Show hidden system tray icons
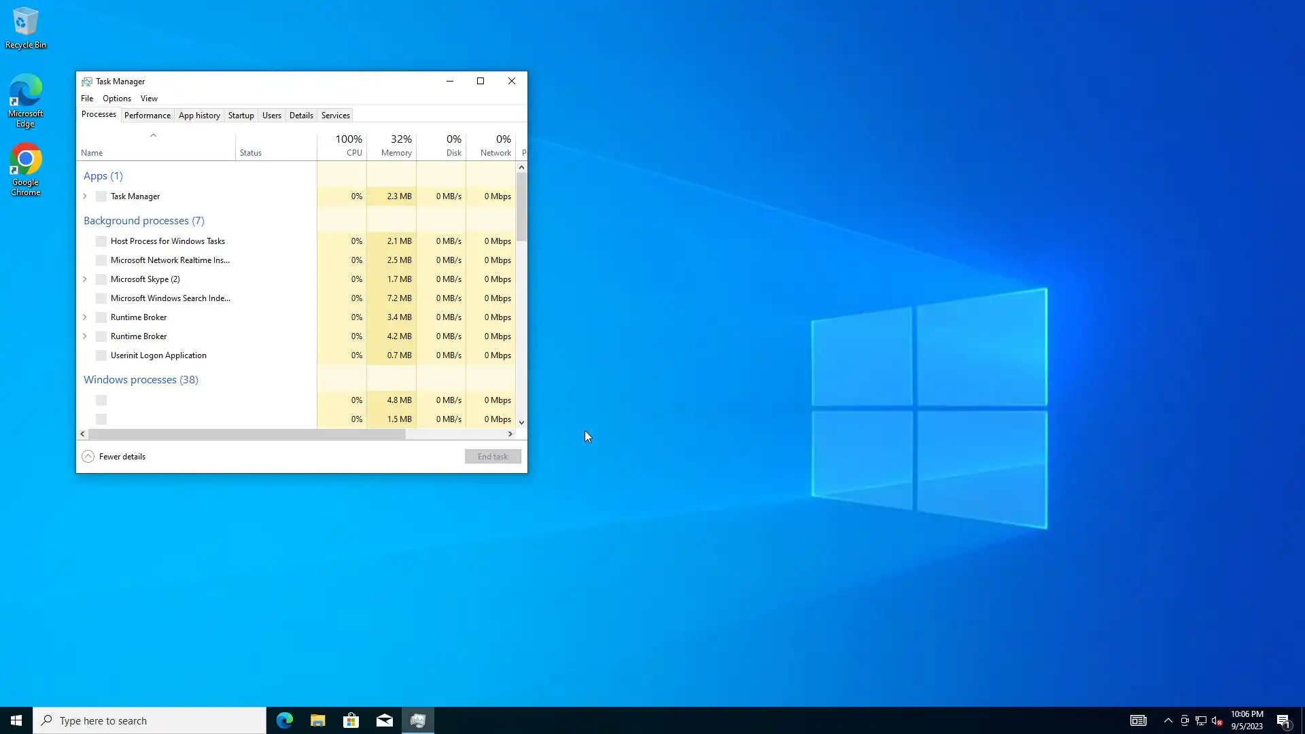1305x734 pixels. coord(1168,720)
